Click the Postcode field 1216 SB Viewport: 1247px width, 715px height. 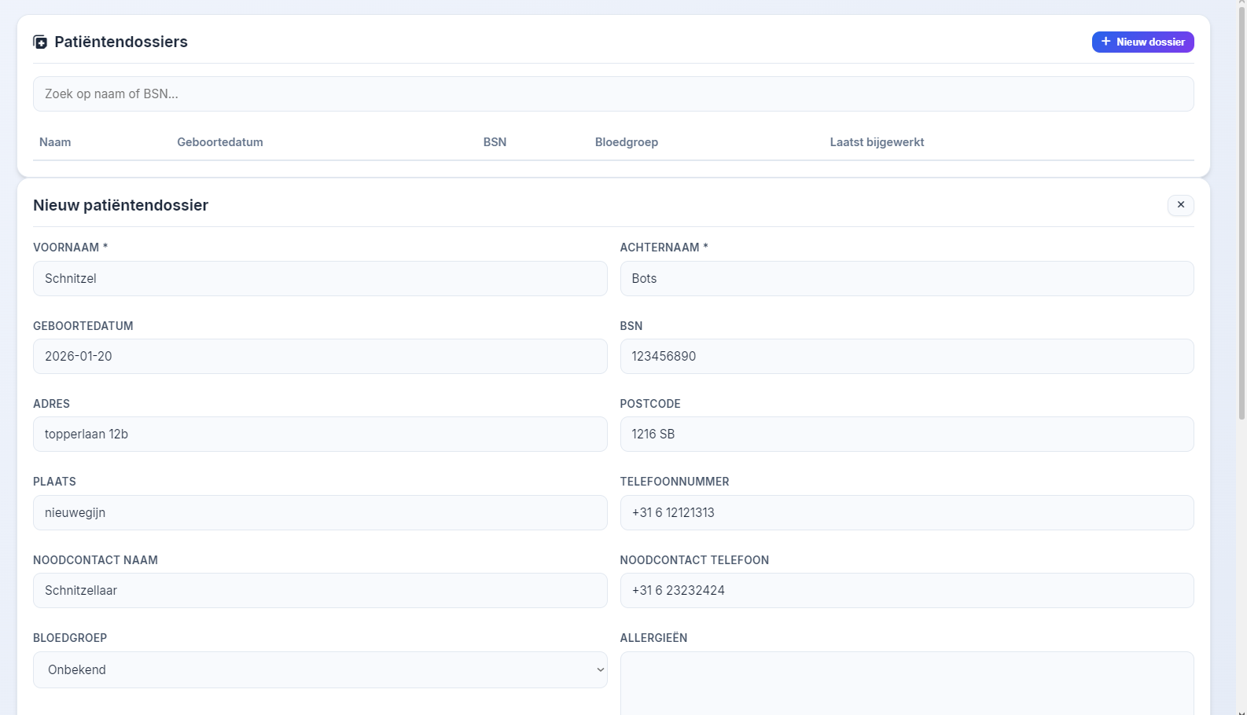pos(907,434)
